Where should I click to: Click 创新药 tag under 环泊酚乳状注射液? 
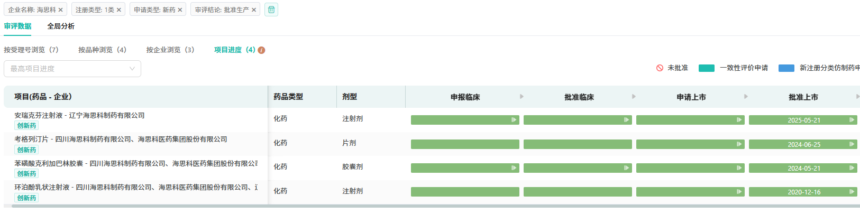26,198
